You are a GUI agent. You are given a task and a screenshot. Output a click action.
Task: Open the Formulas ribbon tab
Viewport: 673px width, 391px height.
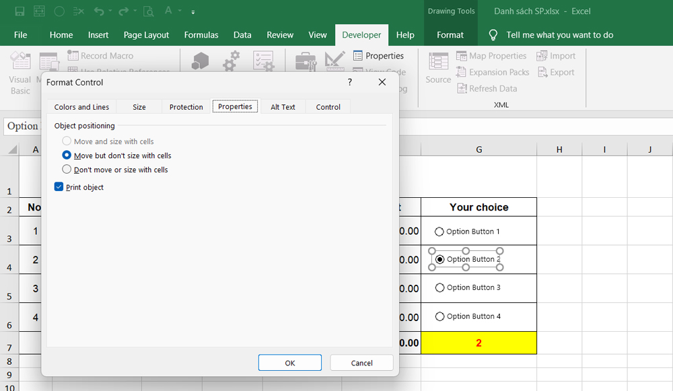tap(201, 35)
